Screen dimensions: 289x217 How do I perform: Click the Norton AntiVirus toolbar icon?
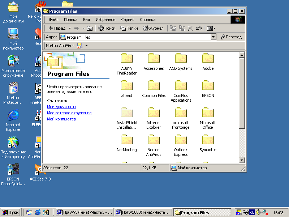click(x=79, y=46)
